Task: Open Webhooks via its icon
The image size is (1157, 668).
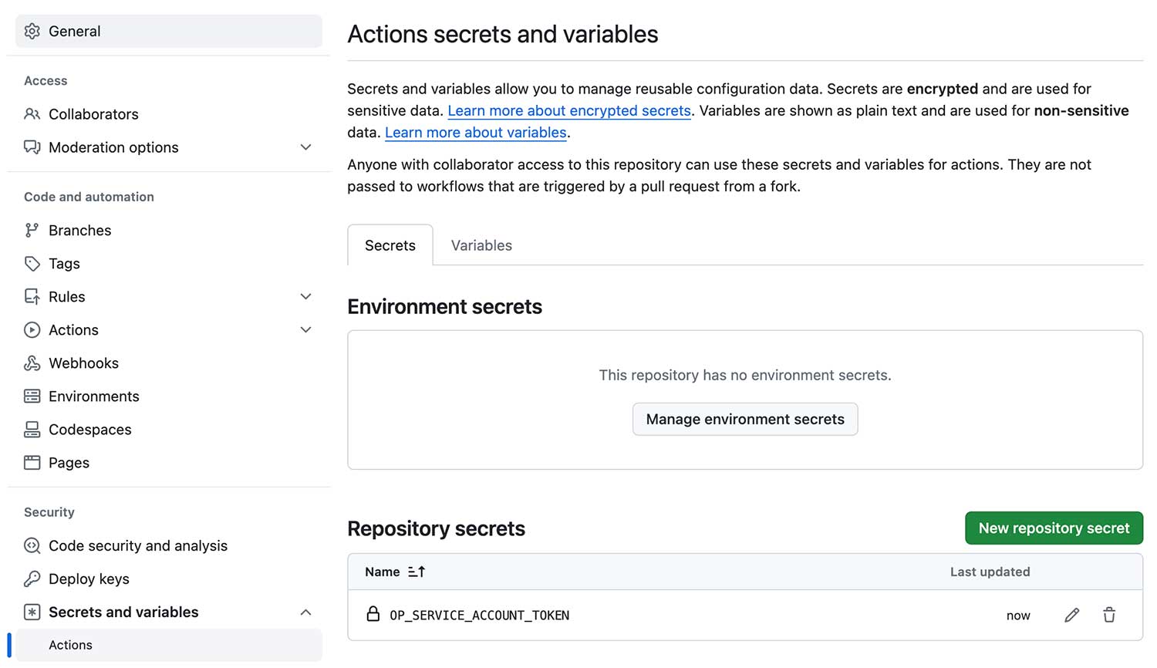Action: coord(32,363)
